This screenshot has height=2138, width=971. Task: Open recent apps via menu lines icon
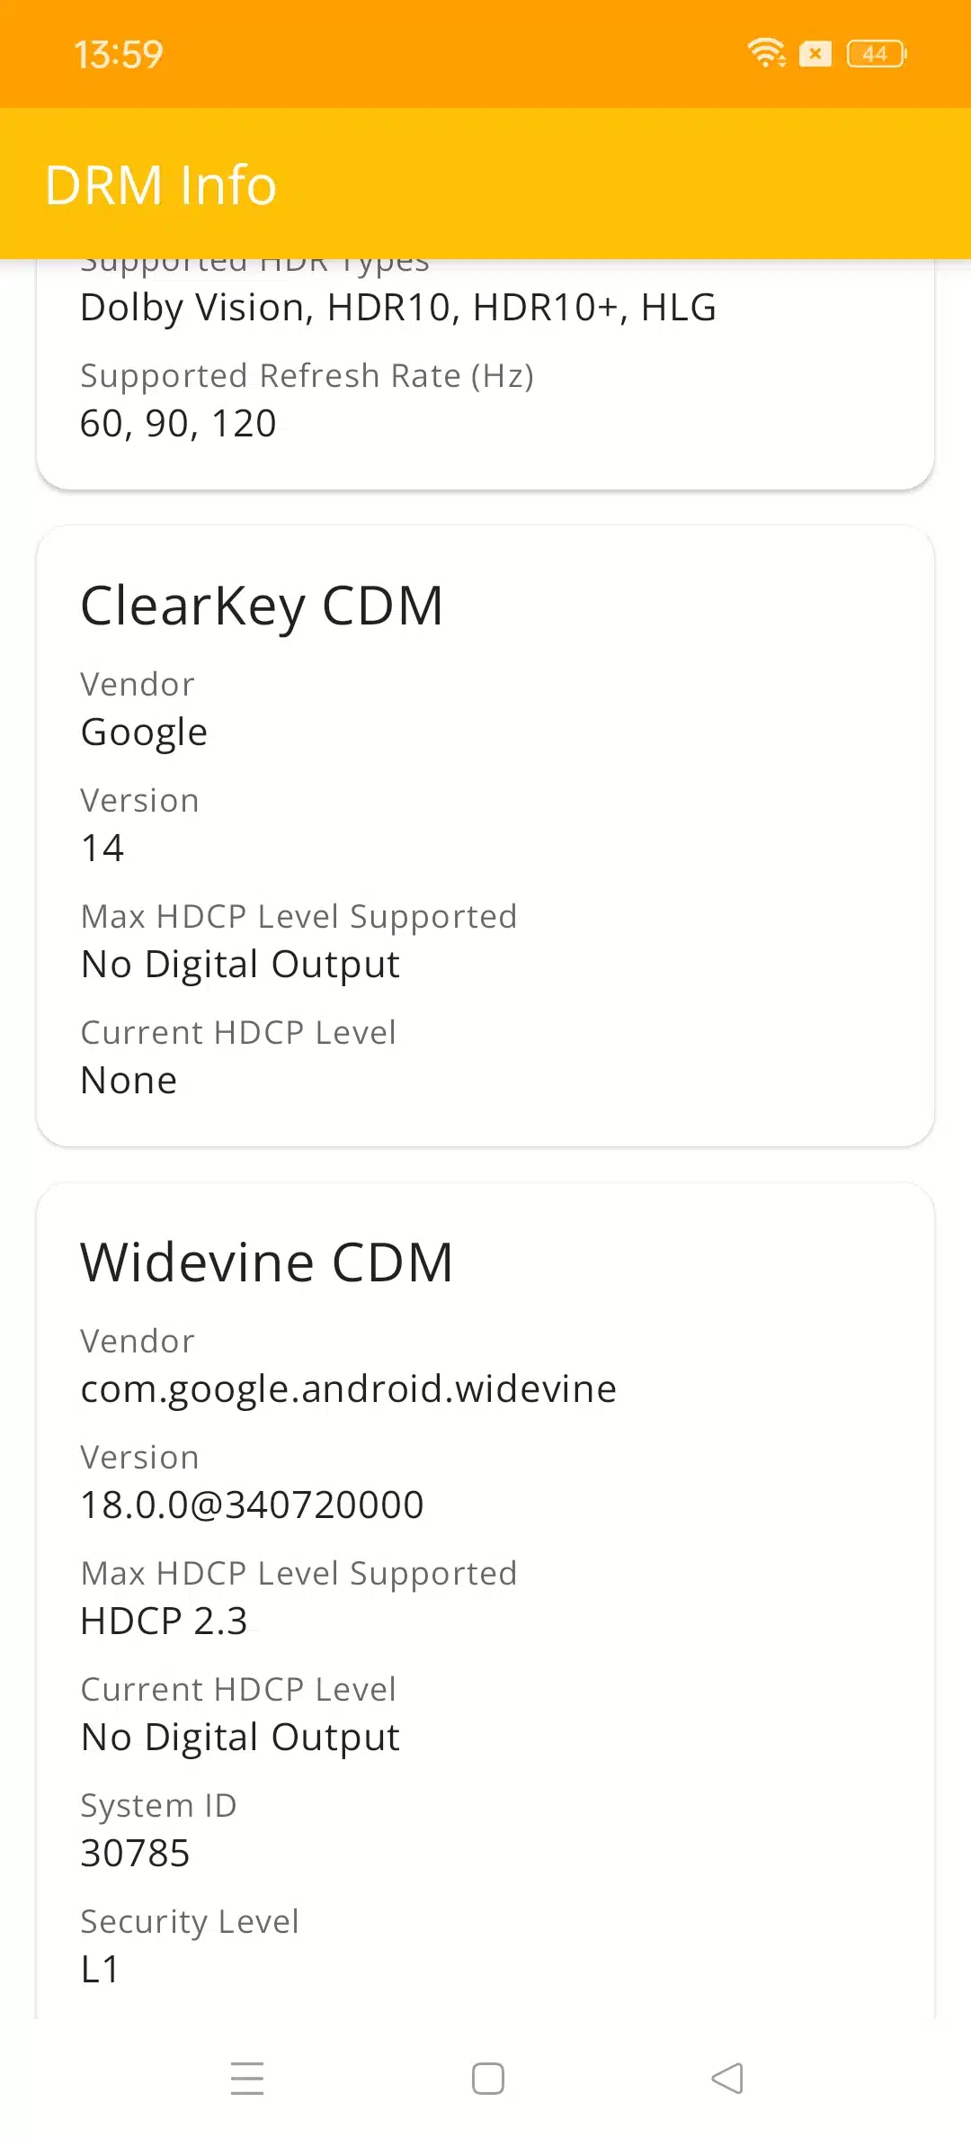click(x=247, y=2079)
